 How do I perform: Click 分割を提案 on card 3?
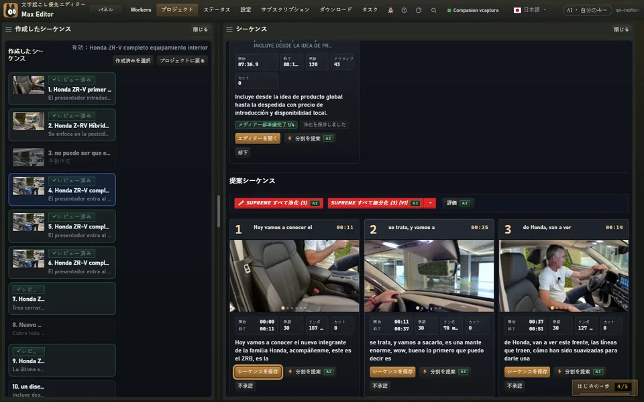click(x=580, y=372)
